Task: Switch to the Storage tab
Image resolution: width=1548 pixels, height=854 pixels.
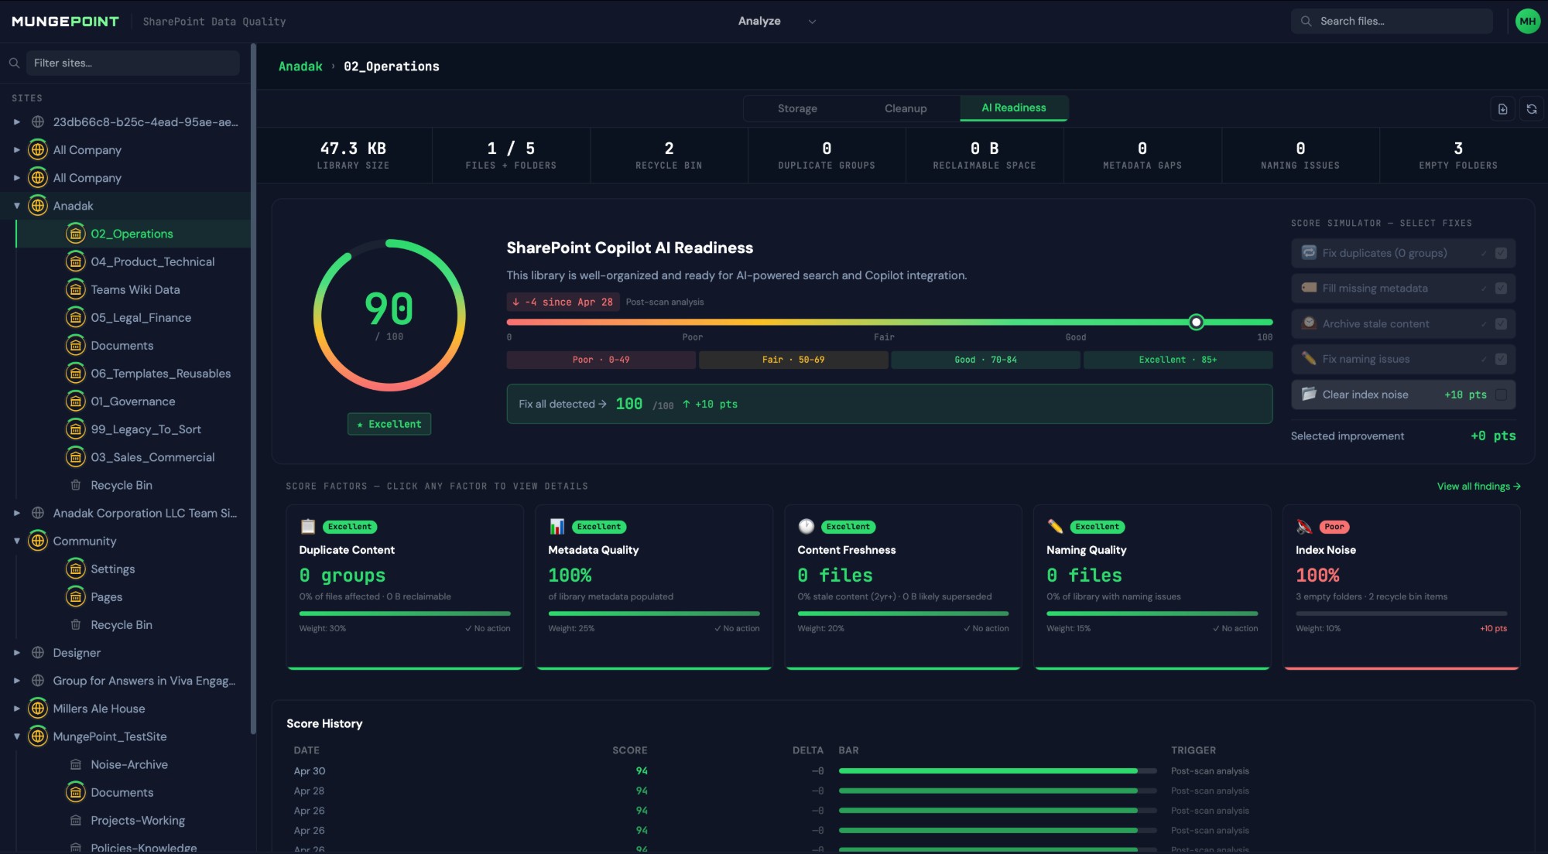Action: 797,108
